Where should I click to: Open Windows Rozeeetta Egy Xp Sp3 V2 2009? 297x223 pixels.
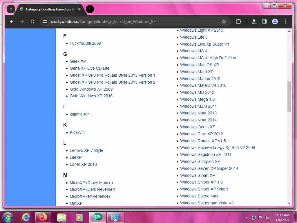(218, 148)
